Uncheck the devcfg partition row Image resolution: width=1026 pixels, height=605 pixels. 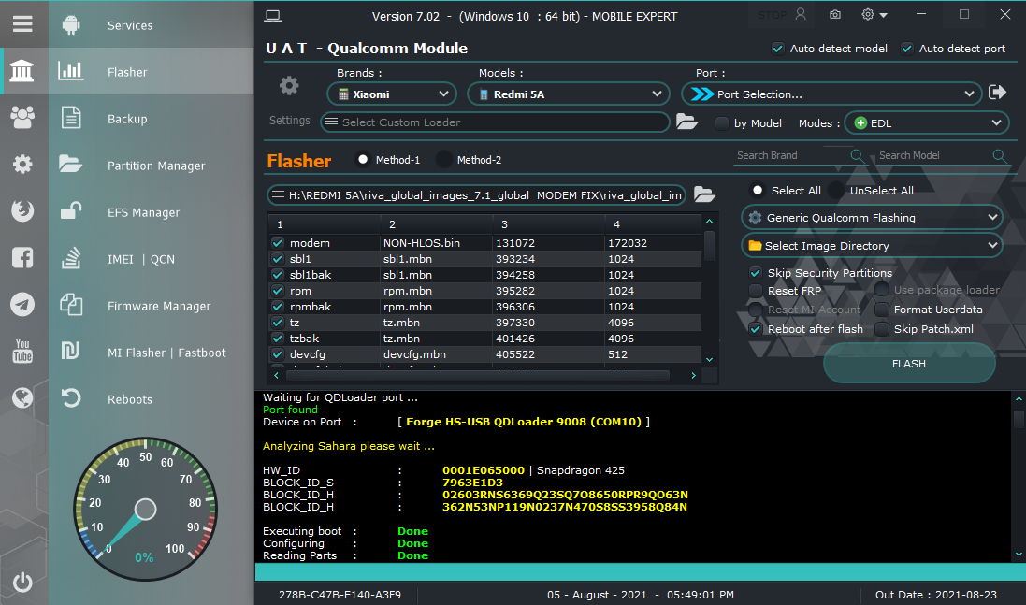278,353
